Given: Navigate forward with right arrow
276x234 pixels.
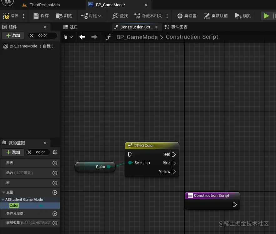Looking at the screenshot, I should [x=94, y=37].
